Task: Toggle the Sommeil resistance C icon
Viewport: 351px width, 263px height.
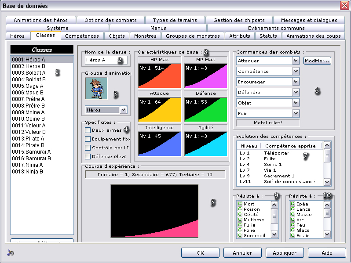Action: coord(240,235)
